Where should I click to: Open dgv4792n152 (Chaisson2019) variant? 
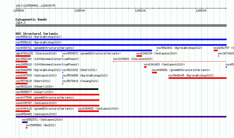(36, 53)
